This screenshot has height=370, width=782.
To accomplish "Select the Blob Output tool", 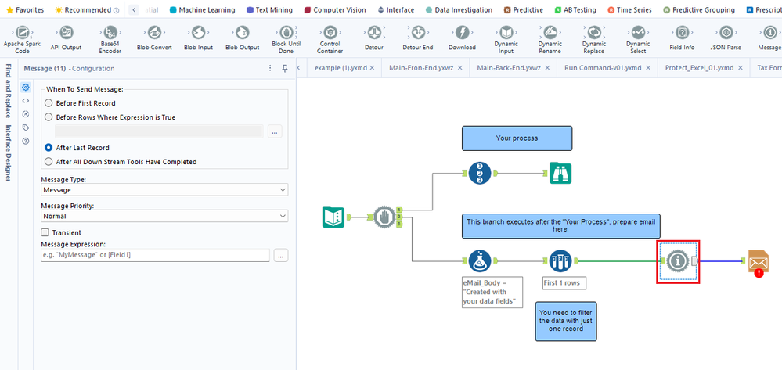I will [x=242, y=38].
